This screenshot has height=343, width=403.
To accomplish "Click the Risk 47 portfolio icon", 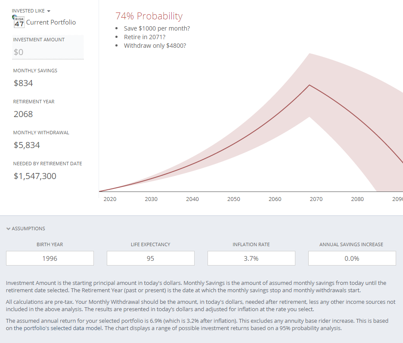I will click(x=19, y=22).
